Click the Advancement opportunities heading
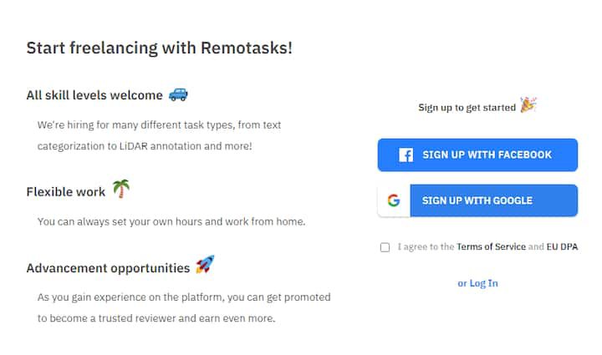602x355 pixels. (108, 268)
